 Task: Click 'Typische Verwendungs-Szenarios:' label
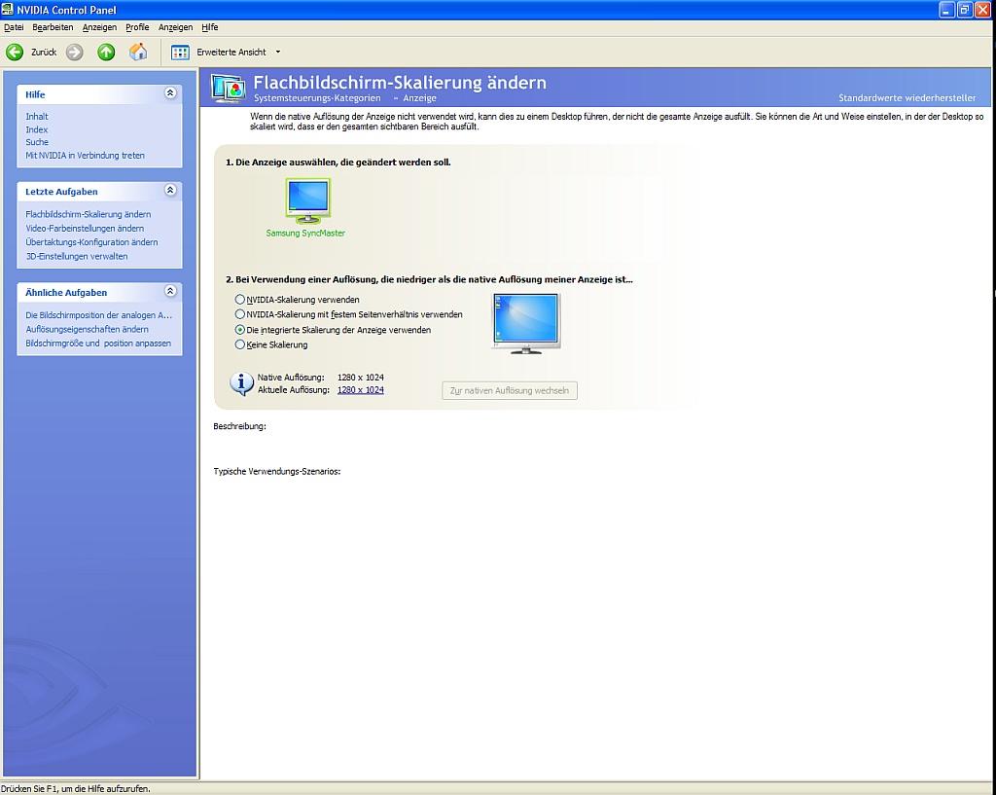click(277, 472)
